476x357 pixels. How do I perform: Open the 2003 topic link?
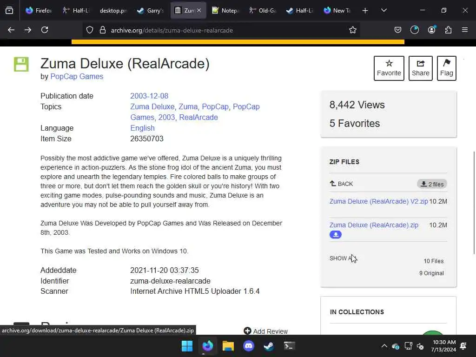[x=167, y=118]
